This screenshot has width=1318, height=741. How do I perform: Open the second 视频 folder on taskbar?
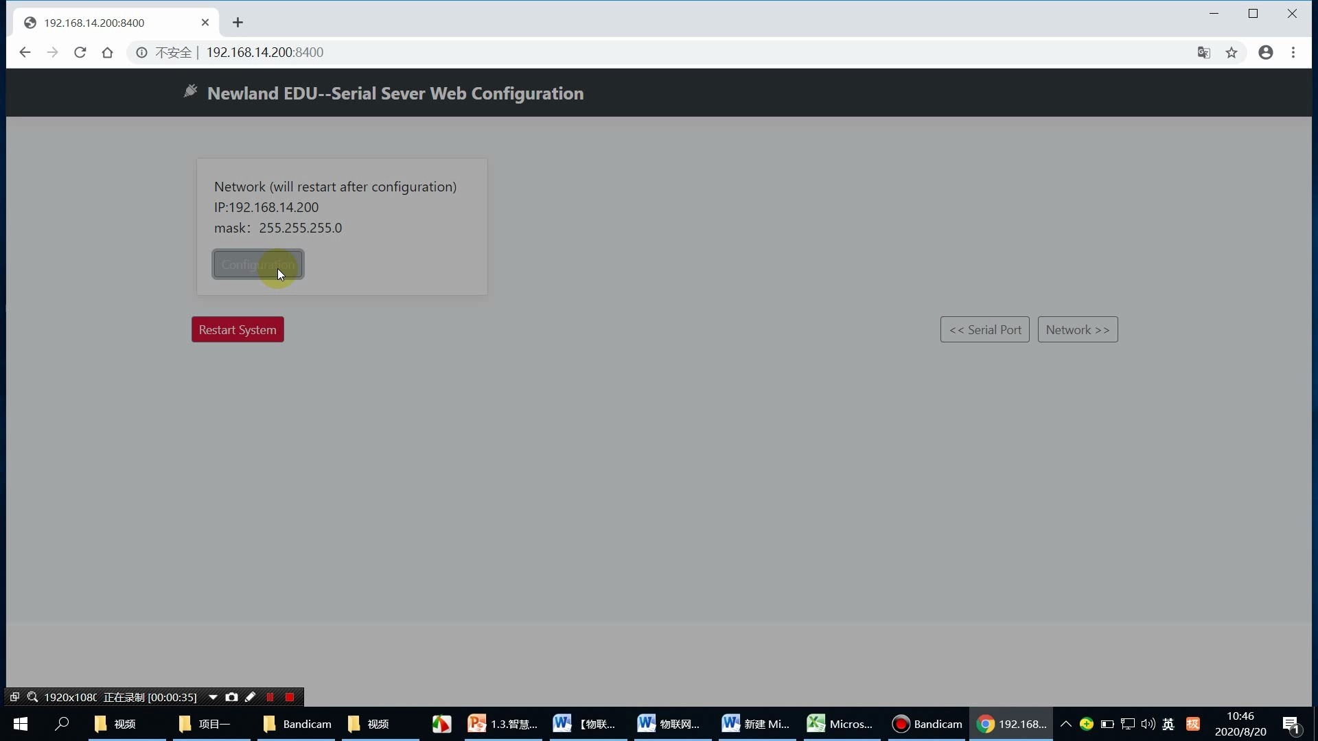tap(380, 724)
